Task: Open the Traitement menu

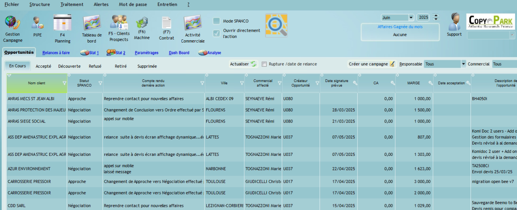Action: [x=72, y=5]
